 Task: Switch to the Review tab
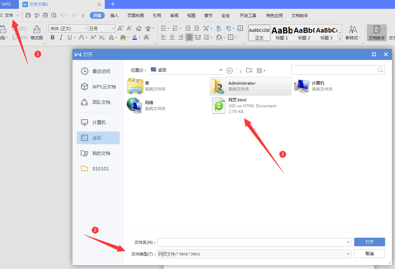(174, 15)
